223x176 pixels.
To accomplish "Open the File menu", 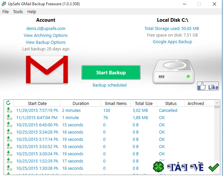I will [x=5, y=12].
